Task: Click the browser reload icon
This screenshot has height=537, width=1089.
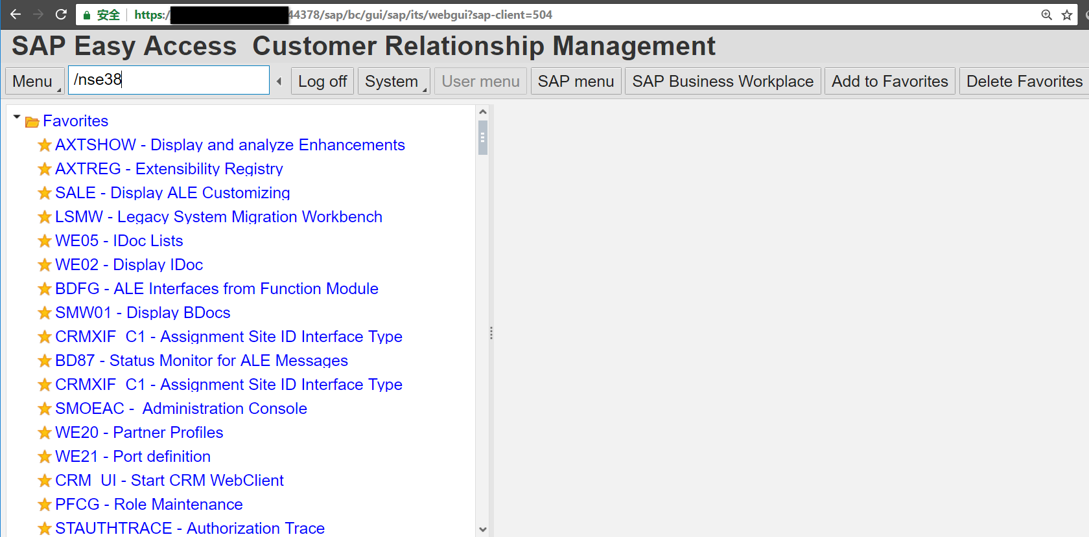Action: [x=61, y=14]
